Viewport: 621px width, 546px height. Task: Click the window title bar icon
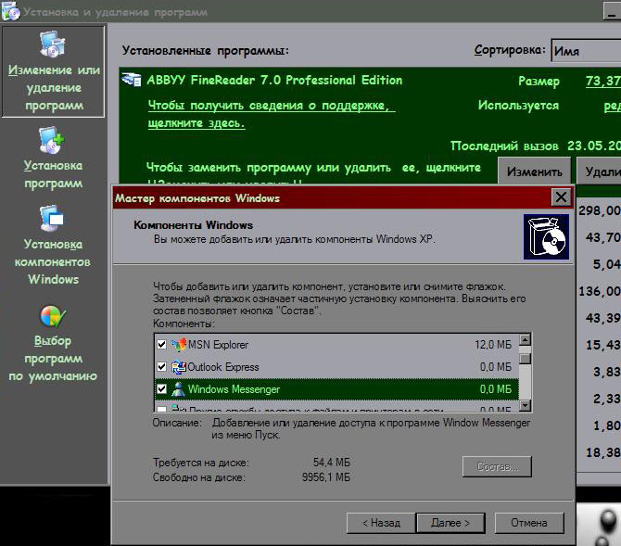[10, 11]
